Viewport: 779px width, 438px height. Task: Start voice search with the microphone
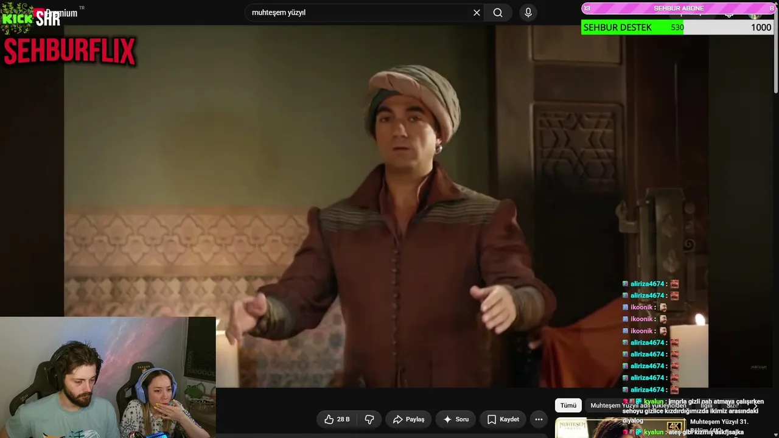(x=528, y=13)
